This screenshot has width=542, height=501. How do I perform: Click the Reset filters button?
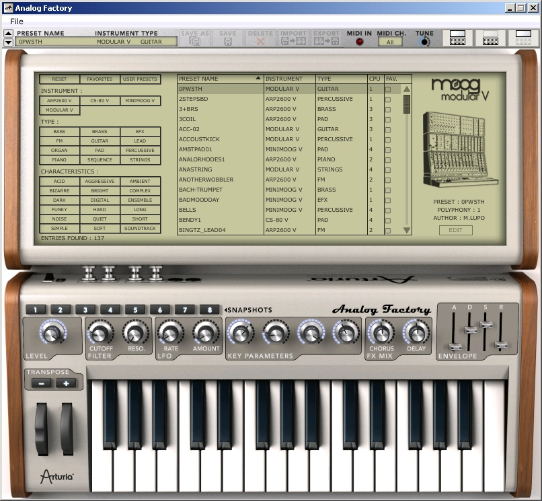pyautogui.click(x=59, y=79)
